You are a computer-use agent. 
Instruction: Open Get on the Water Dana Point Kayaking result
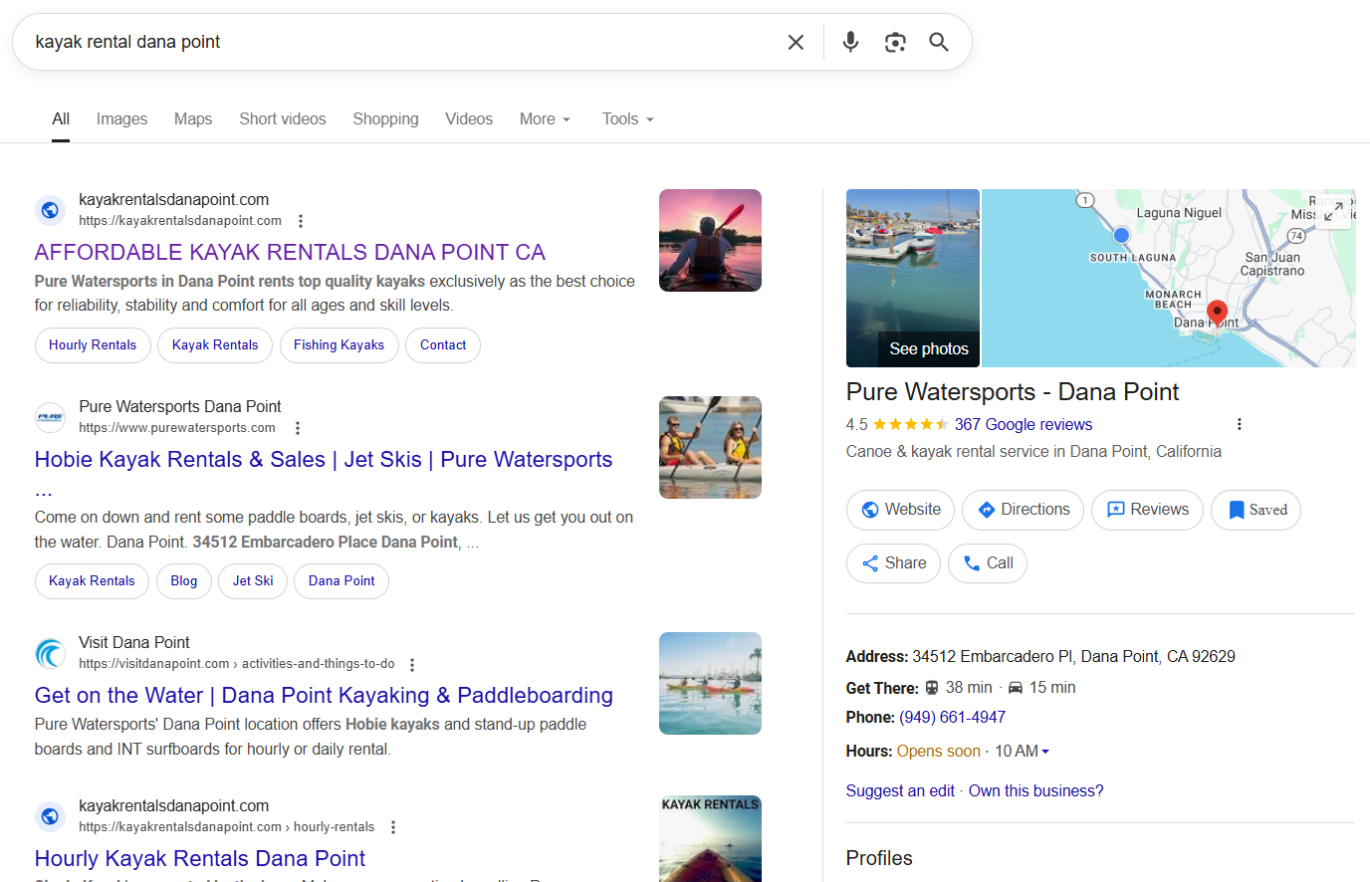point(324,696)
